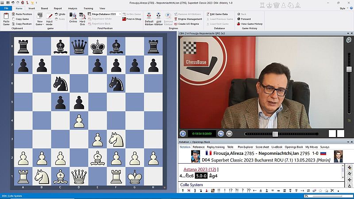Open View Game History
This screenshot has width=354, height=199.
pos(251,24)
